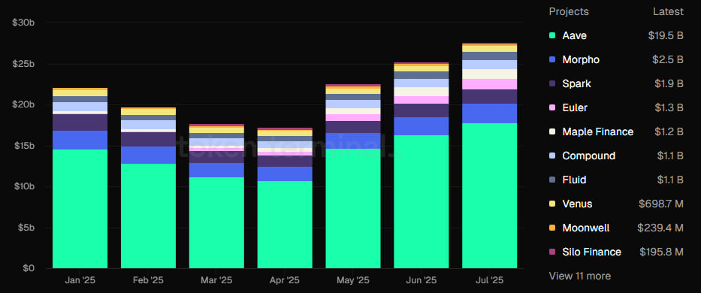Click the Fluid gray-blue legend swatch
Image resolution: width=701 pixels, height=293 pixels.
(x=552, y=180)
